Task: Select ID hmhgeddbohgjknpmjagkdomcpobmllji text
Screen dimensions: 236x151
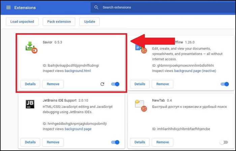Action: [x=77, y=123]
